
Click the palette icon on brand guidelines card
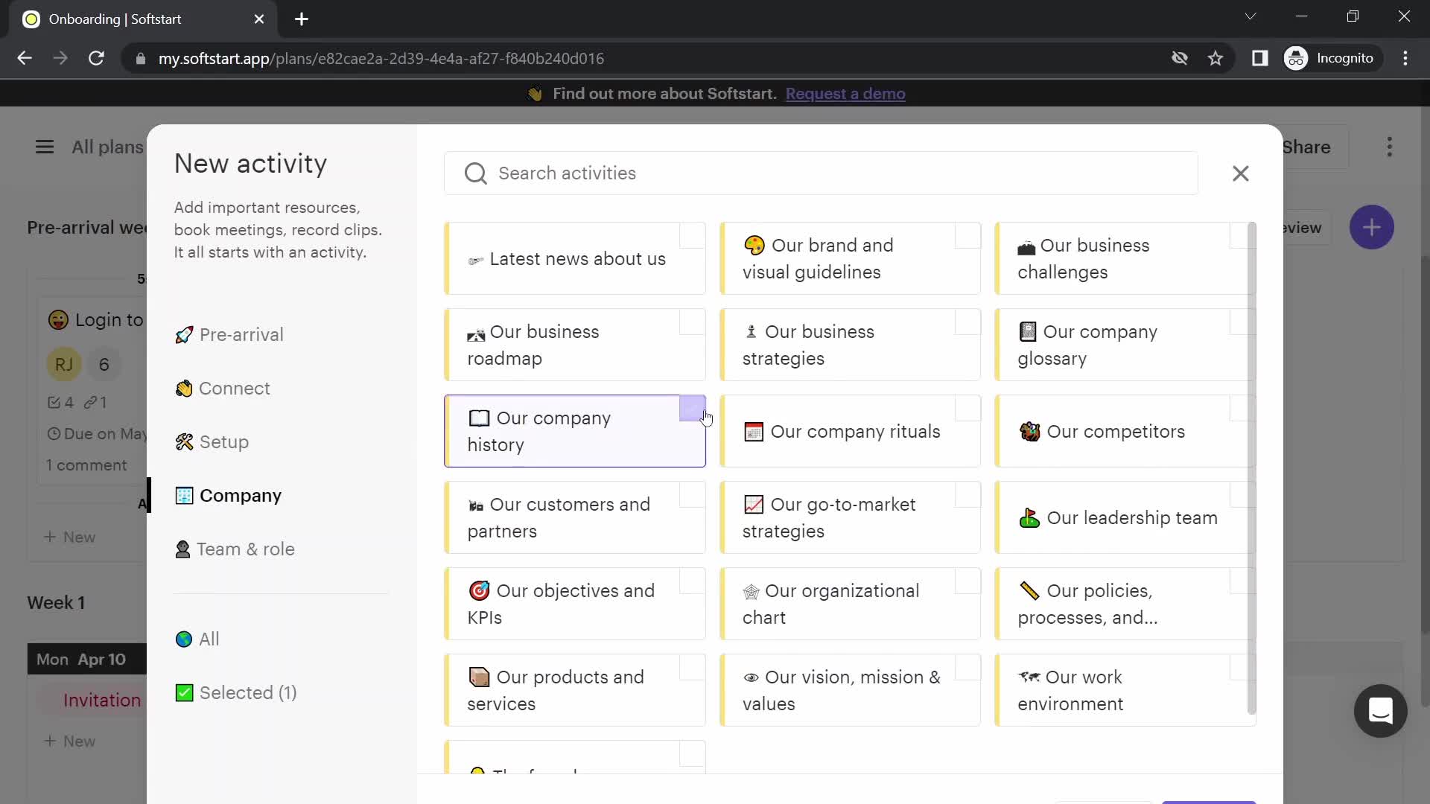pos(754,246)
